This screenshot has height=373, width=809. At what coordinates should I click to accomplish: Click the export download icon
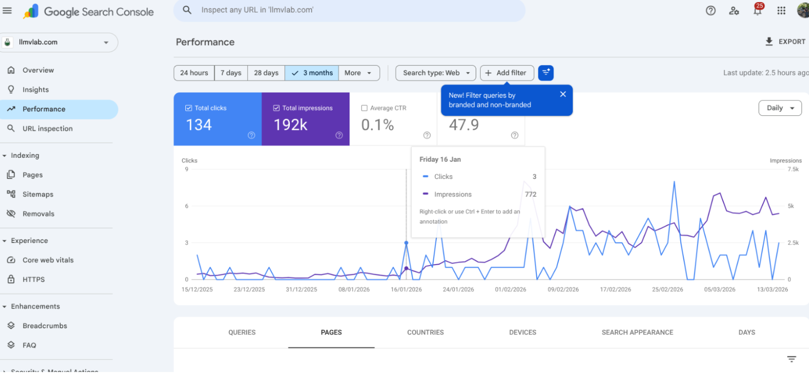click(x=769, y=41)
